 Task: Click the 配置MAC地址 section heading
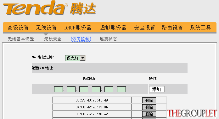[42, 68]
